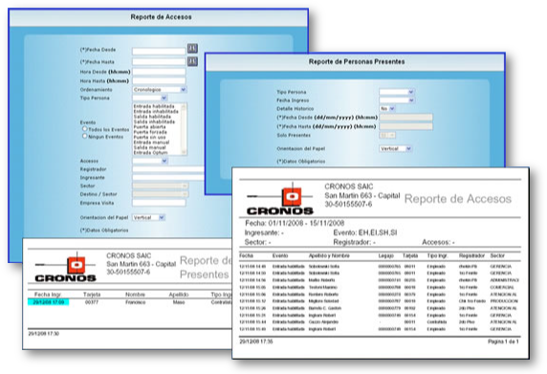Click the Registrador input field
547x374 pixels.
168,169
